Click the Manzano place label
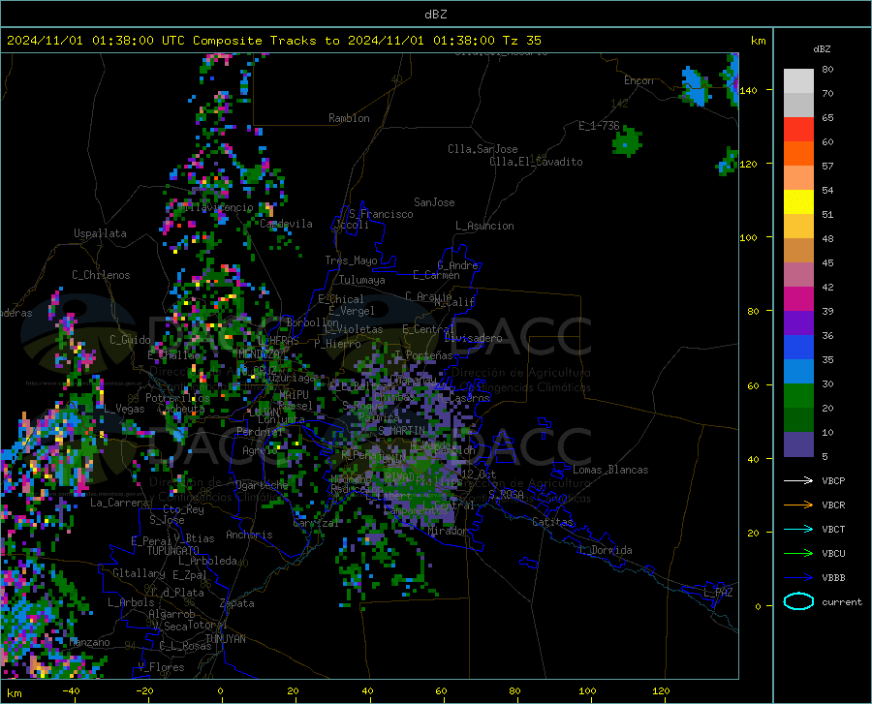Viewport: 872px width, 704px height. [89, 642]
